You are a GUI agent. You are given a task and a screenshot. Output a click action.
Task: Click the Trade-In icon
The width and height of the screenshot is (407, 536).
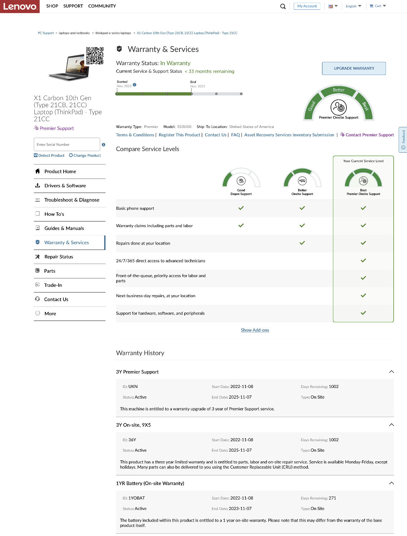click(x=38, y=285)
